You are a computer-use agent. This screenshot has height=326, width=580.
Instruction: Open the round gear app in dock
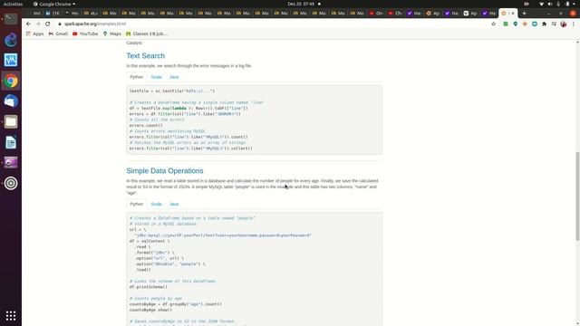coord(11,183)
